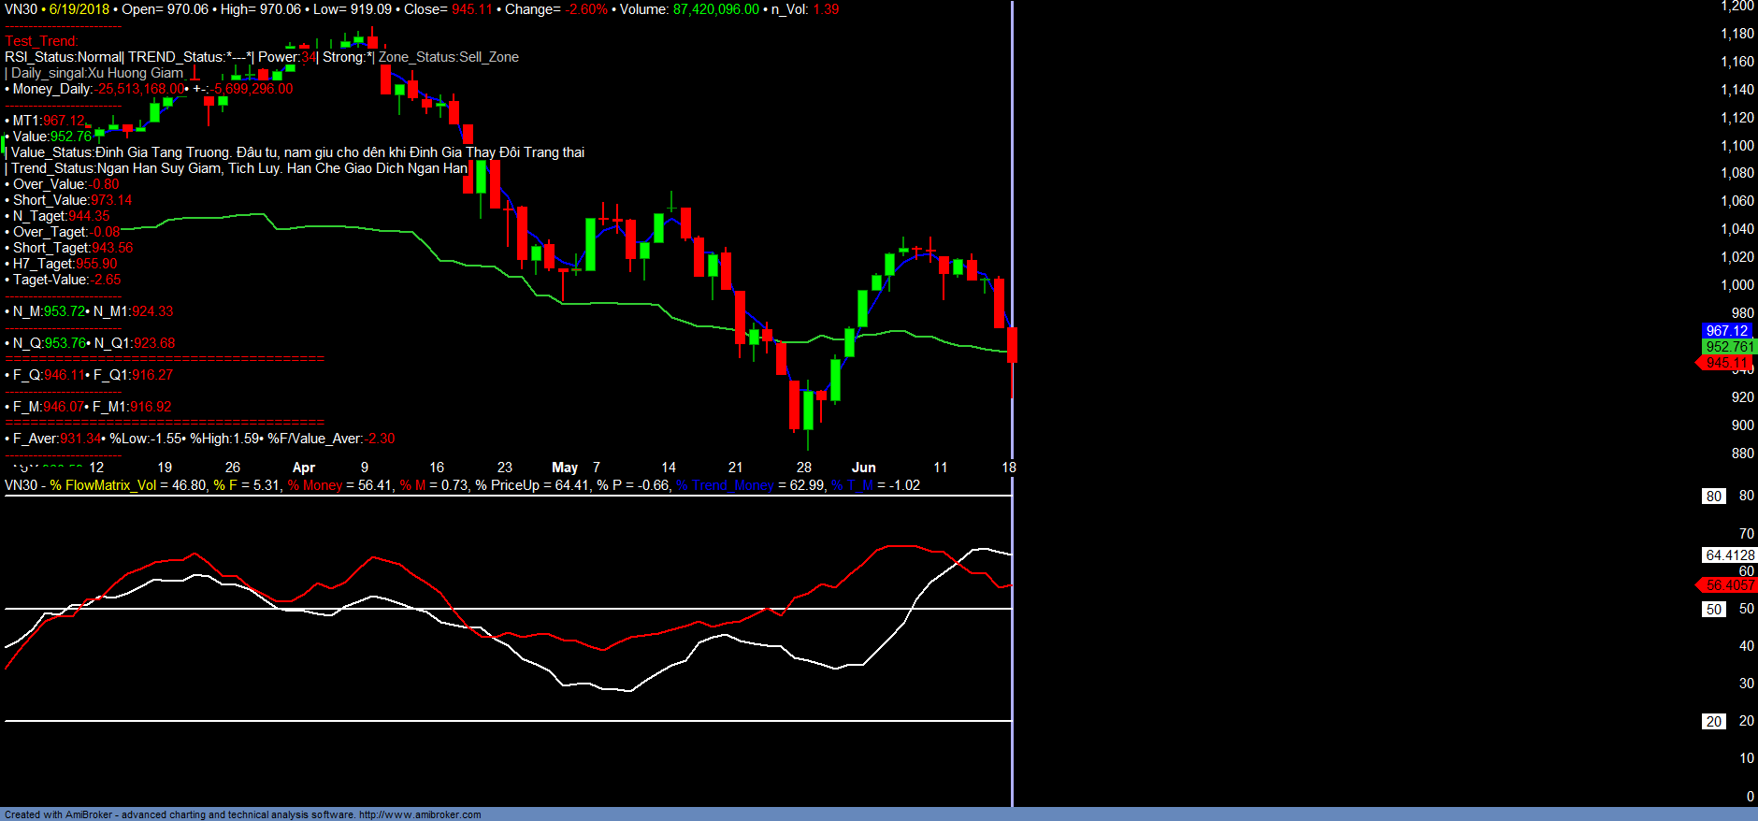Click the red 945.11 price axis marker
Screen dimensions: 1758x821
[x=1726, y=363]
